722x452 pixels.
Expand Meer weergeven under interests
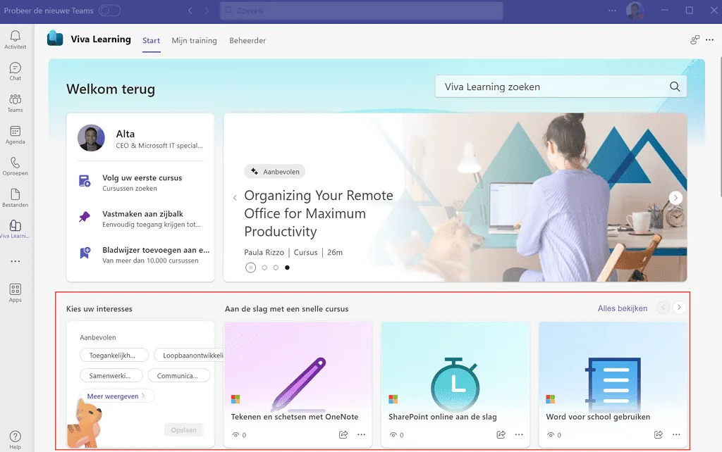tap(116, 396)
